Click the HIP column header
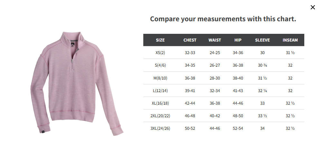 tap(238, 40)
